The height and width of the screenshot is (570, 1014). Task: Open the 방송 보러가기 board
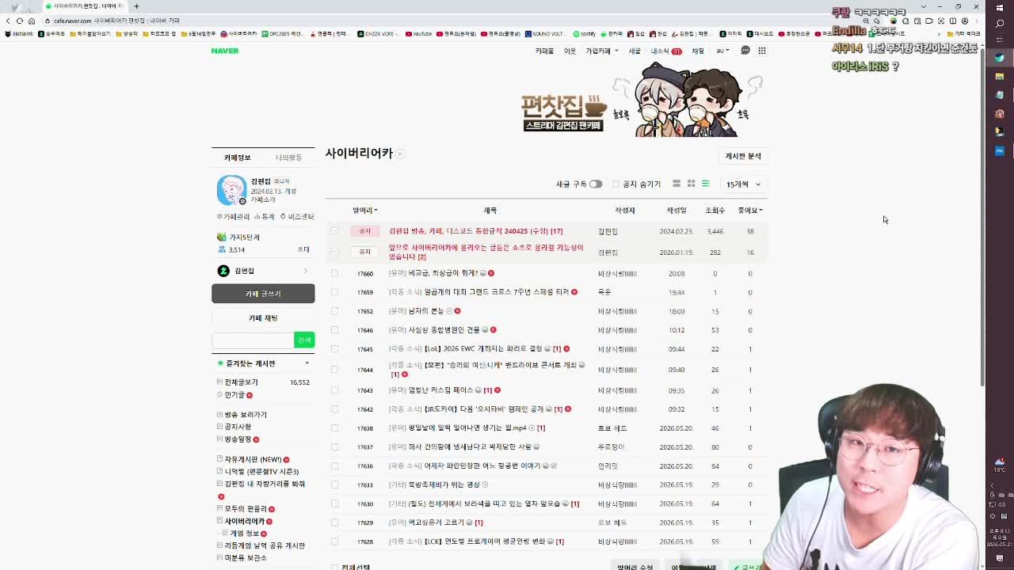(x=245, y=415)
